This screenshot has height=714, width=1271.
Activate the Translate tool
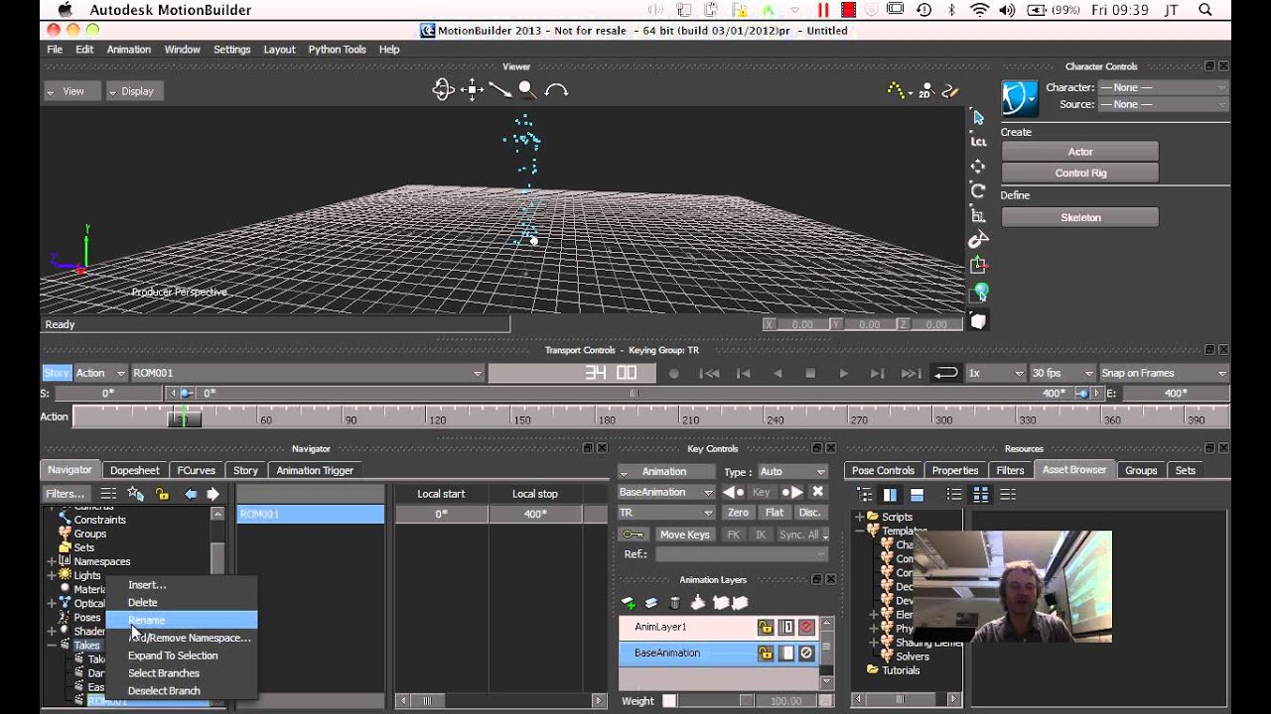(x=978, y=167)
